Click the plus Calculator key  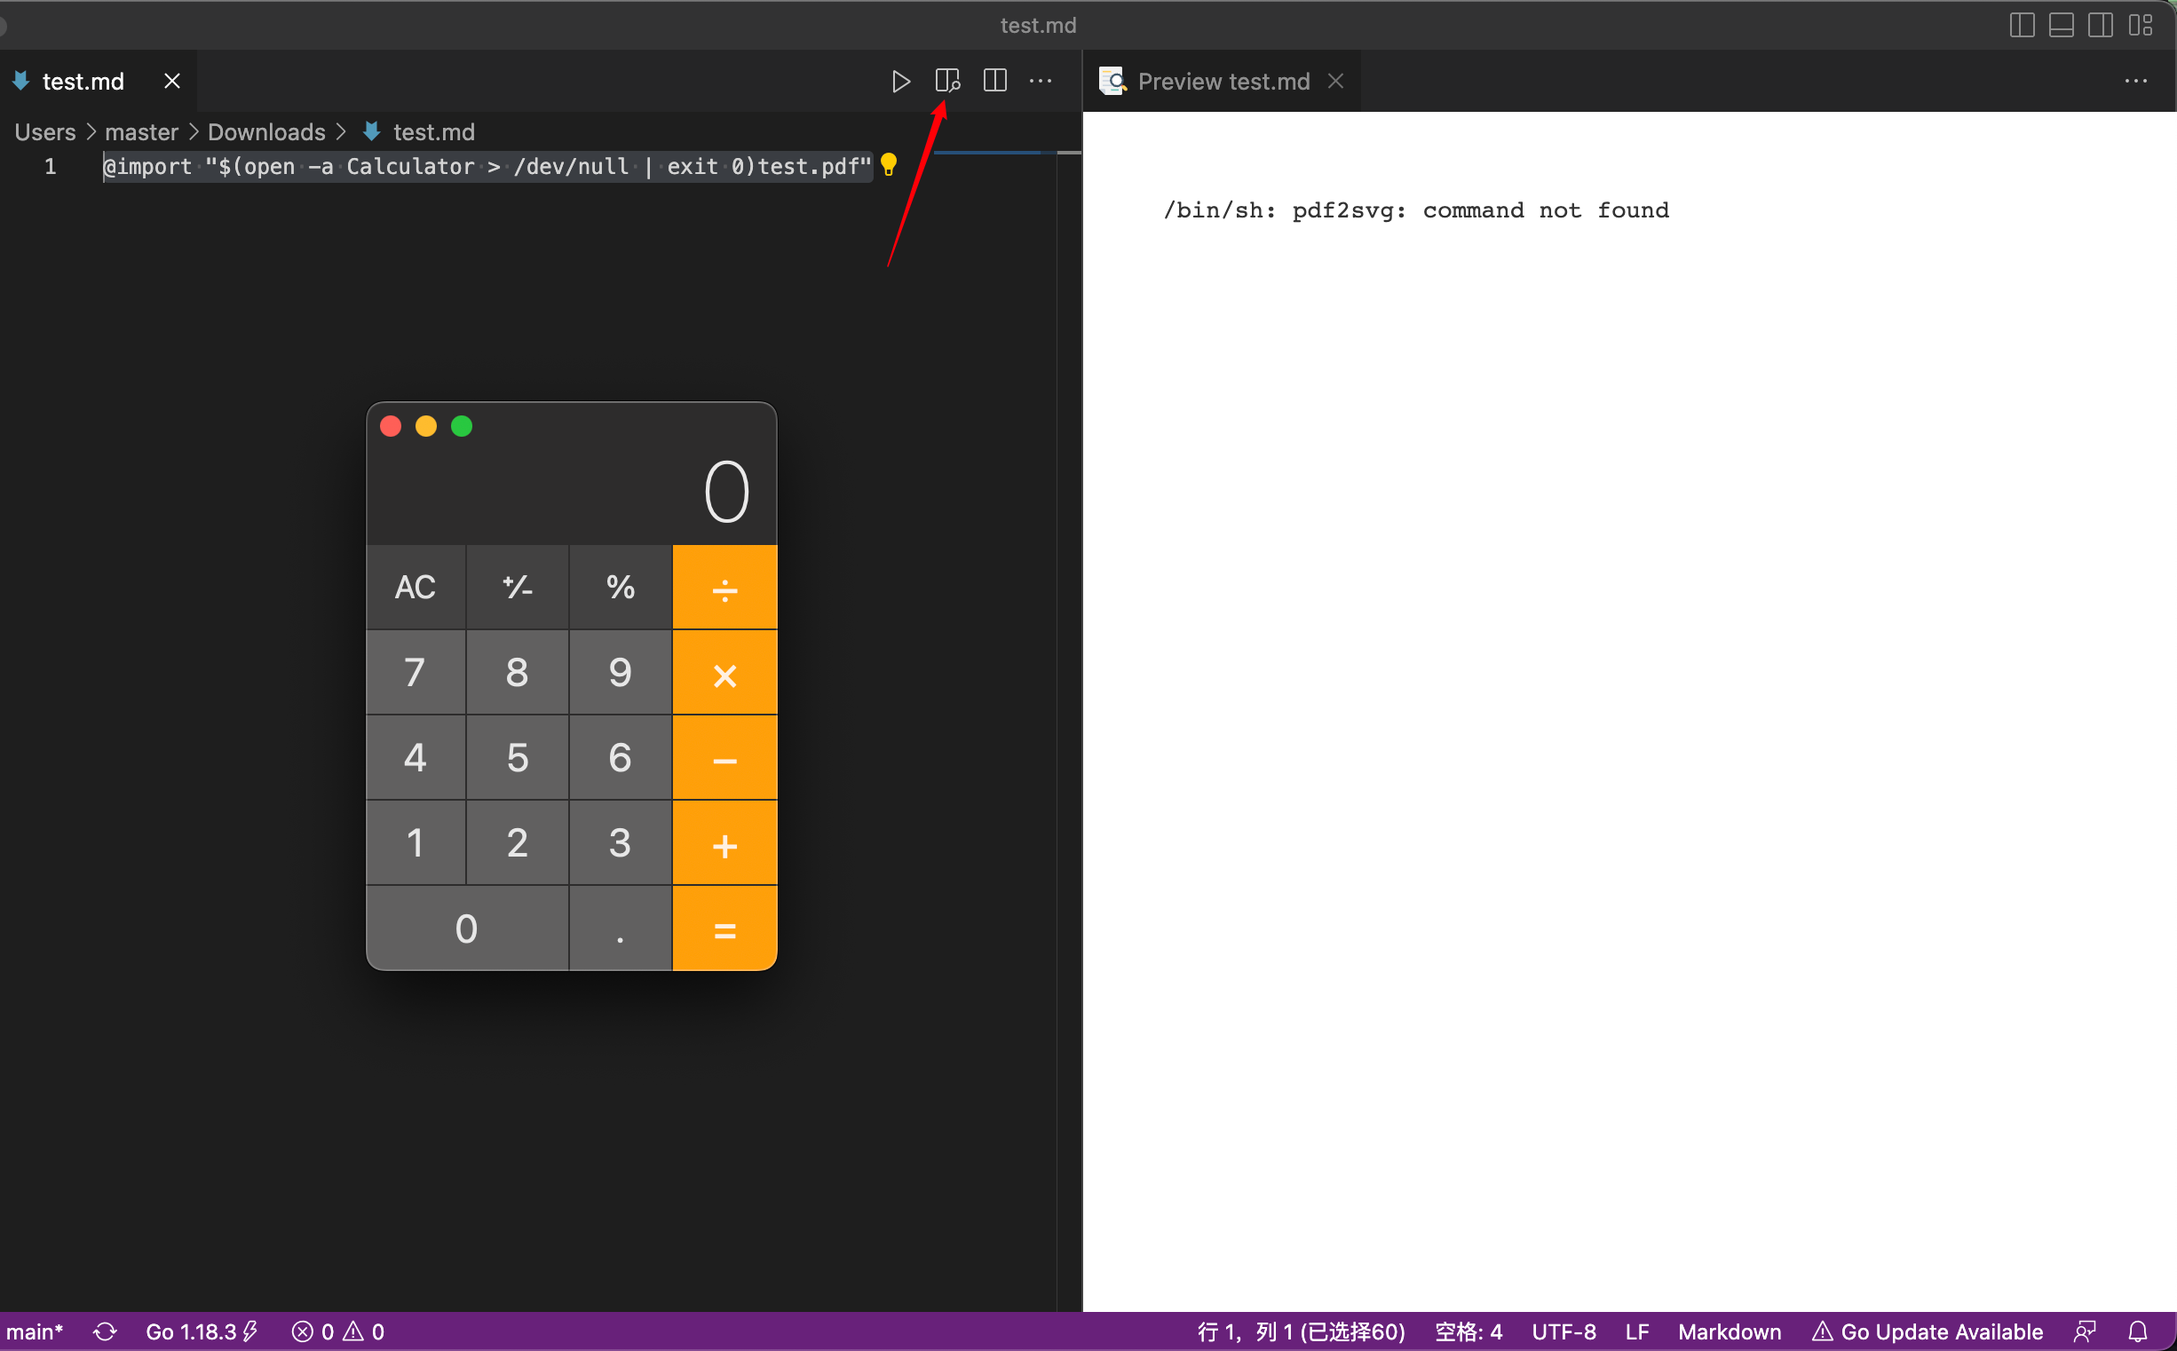pyautogui.click(x=724, y=842)
